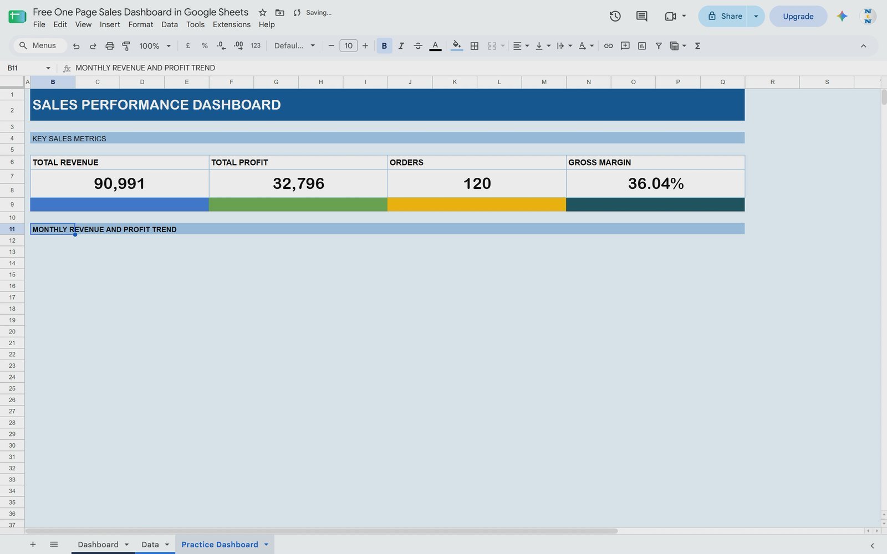887x554 pixels.
Task: Add a comment via toolbar icon
Action: point(625,46)
